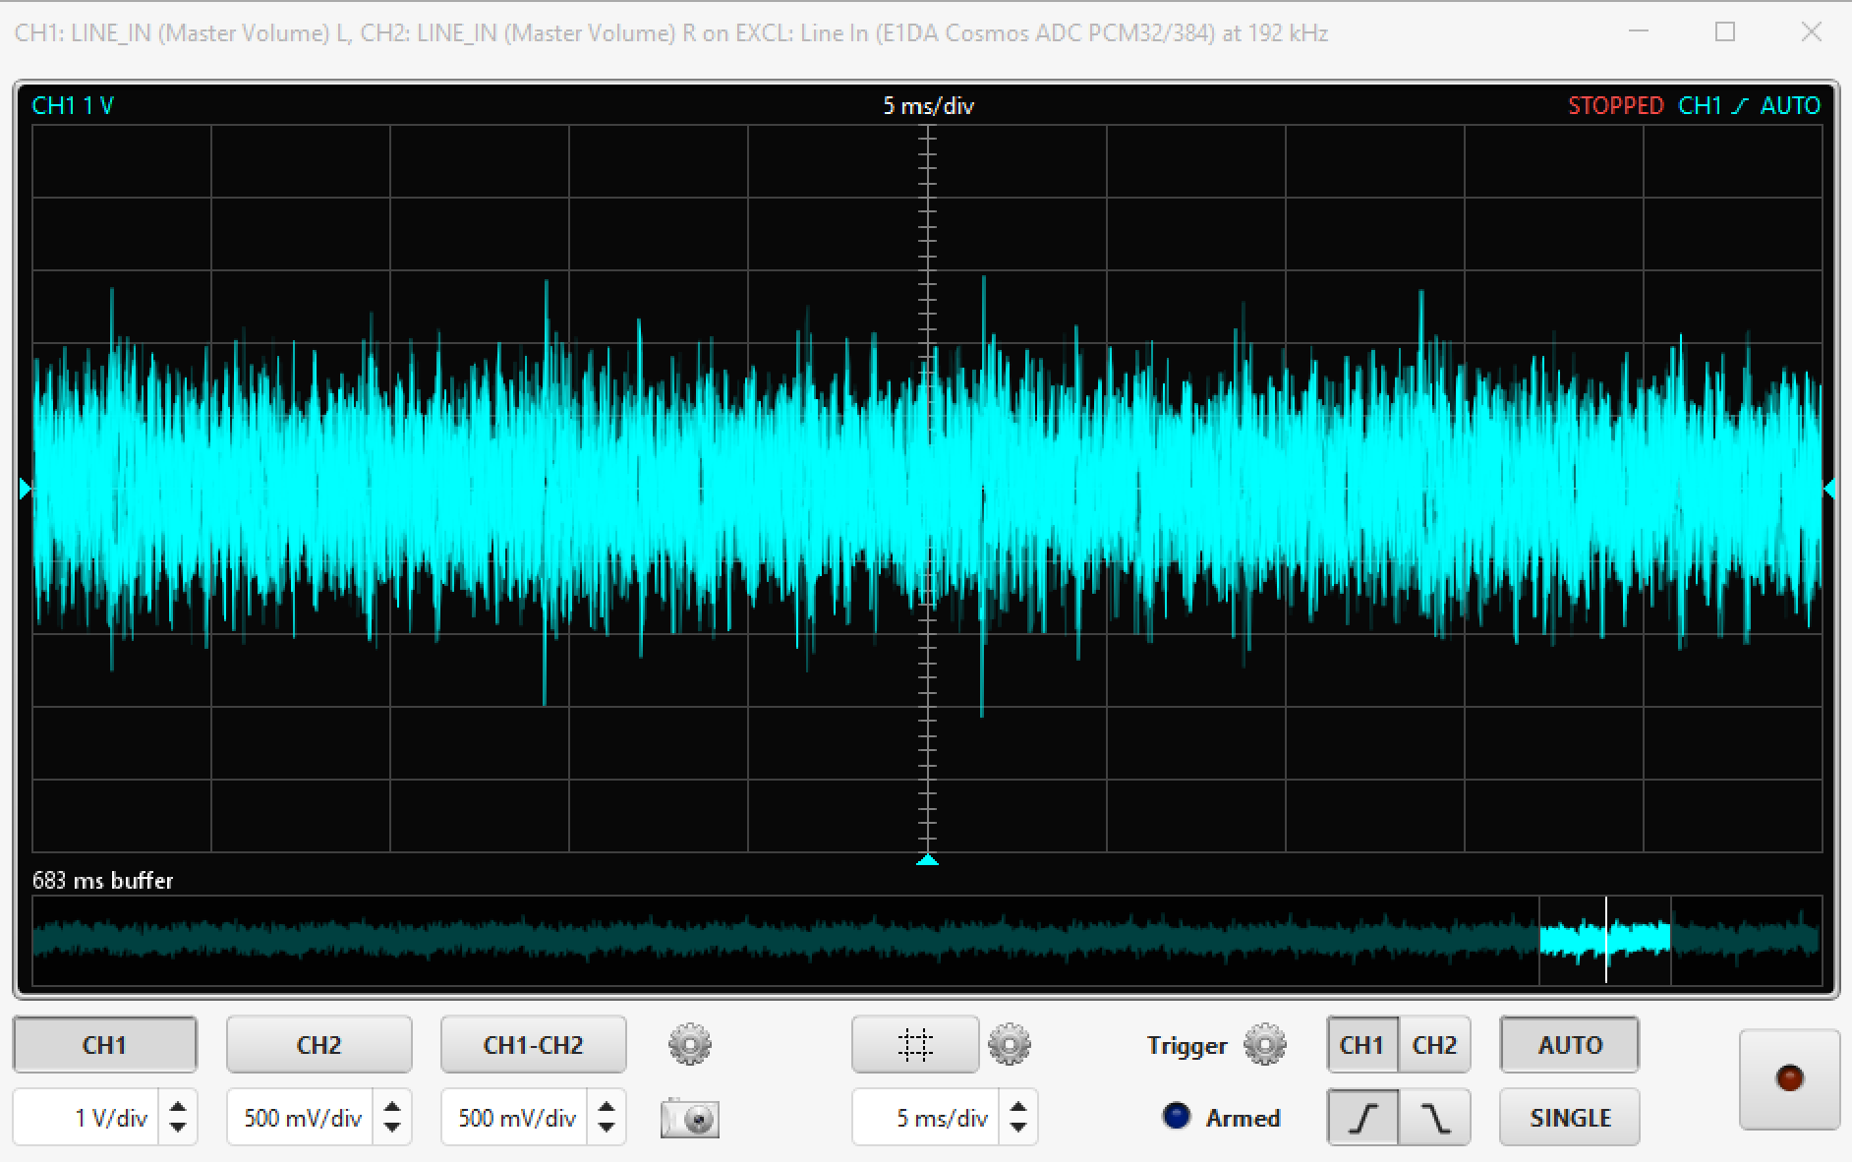Click the highlighted window in buffer overview
The image size is (1852, 1162).
point(1604,939)
